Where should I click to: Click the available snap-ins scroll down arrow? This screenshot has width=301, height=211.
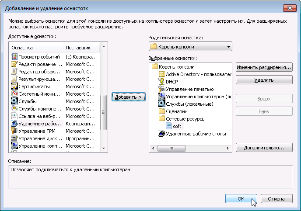click(104, 149)
